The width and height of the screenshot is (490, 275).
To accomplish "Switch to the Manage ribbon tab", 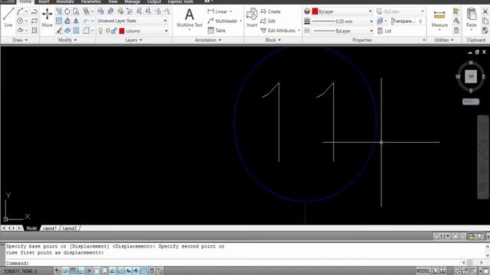I will (x=132, y=2).
